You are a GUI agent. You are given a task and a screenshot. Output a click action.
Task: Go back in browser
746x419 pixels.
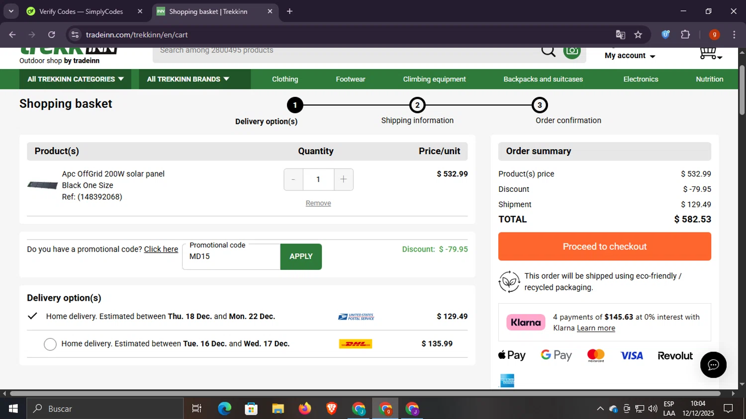point(12,35)
